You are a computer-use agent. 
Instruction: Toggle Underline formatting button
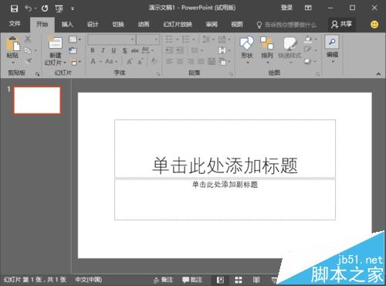click(113, 50)
